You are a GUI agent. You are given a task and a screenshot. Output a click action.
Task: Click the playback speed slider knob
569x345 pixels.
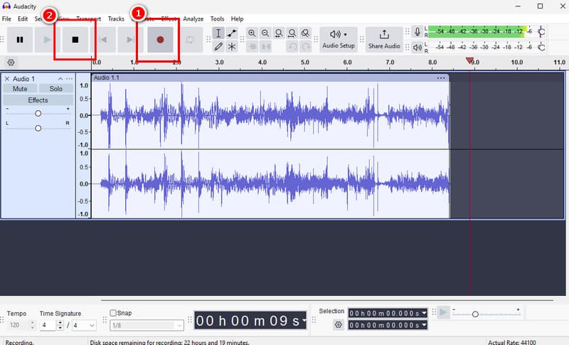pos(475,314)
